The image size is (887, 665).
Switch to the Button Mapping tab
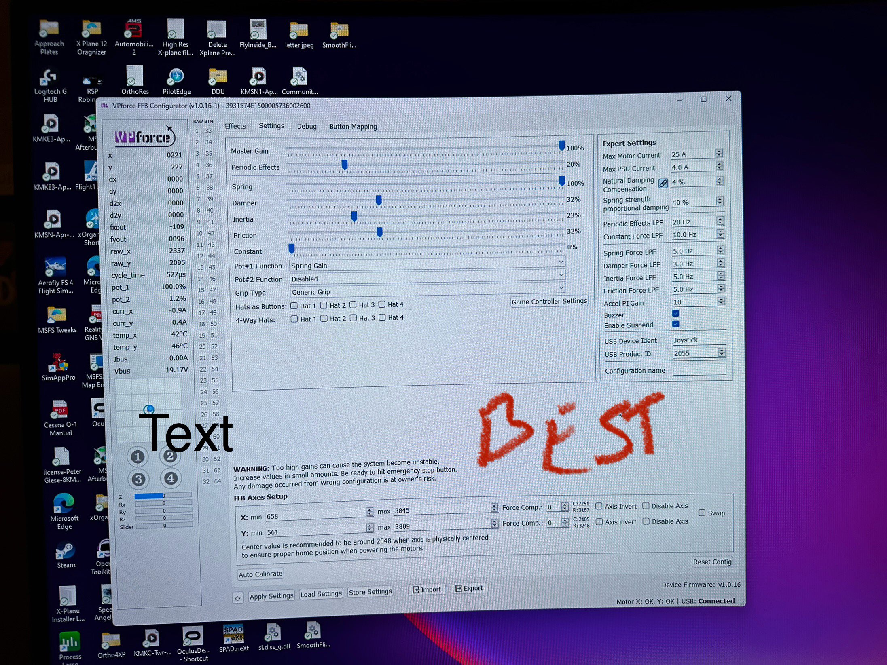click(353, 127)
